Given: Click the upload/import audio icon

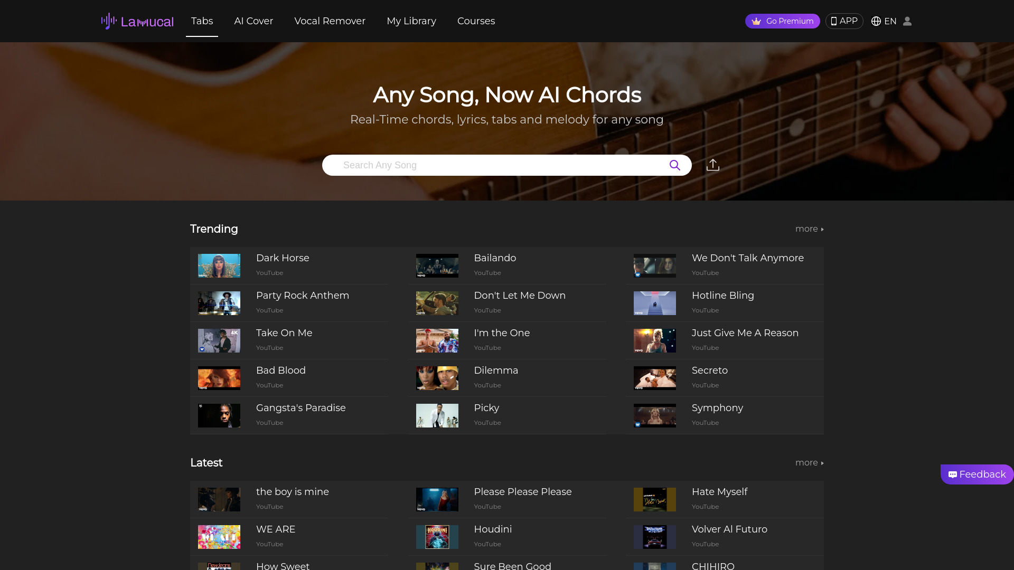Looking at the screenshot, I should 713,165.
